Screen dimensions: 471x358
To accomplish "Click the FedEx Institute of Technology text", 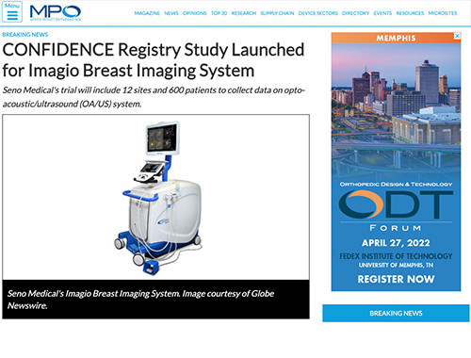I will point(396,256).
